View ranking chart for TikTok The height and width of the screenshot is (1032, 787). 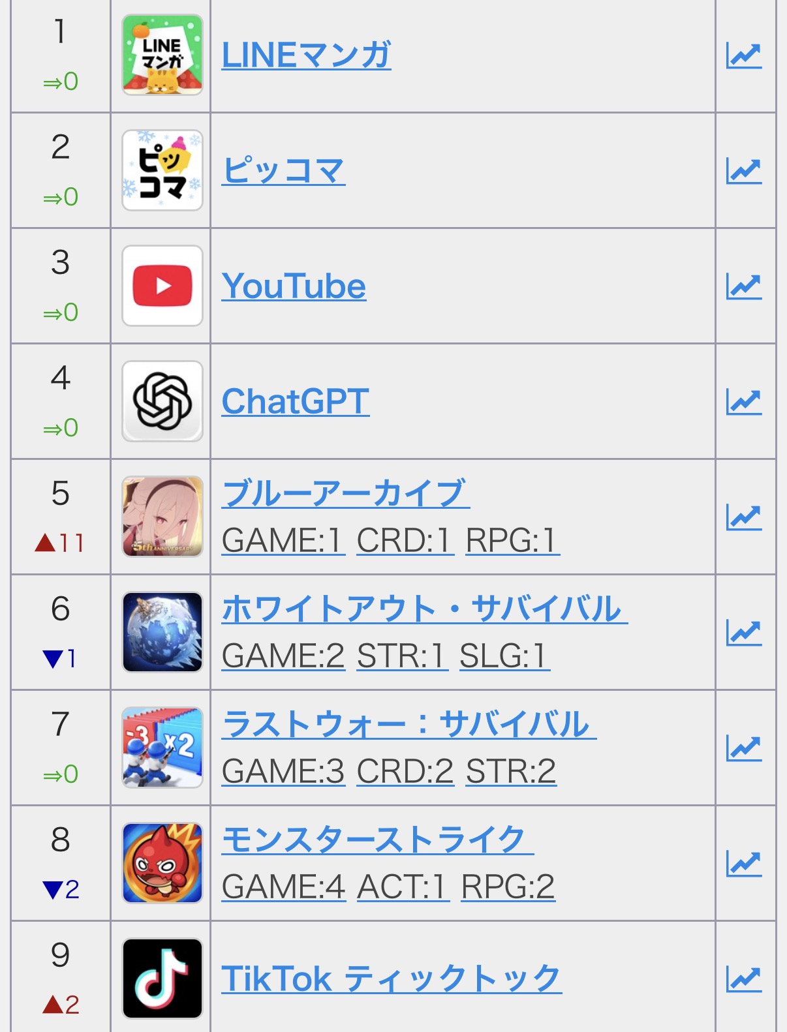[x=744, y=979]
